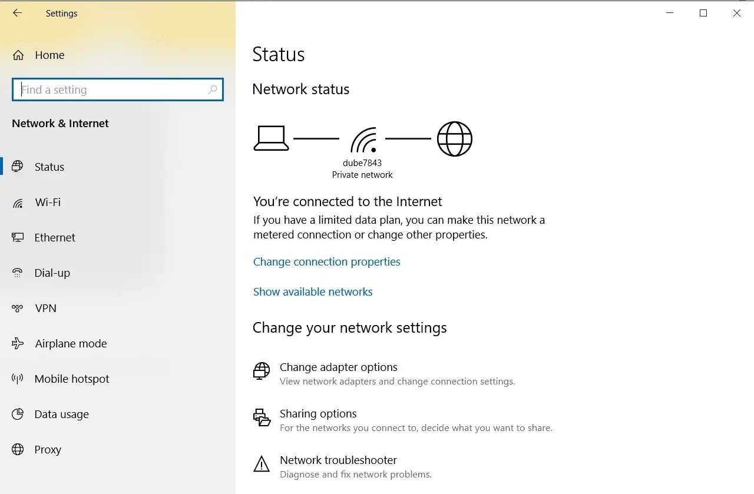Open the Ethernet settings page
754x494 pixels.
(x=55, y=238)
